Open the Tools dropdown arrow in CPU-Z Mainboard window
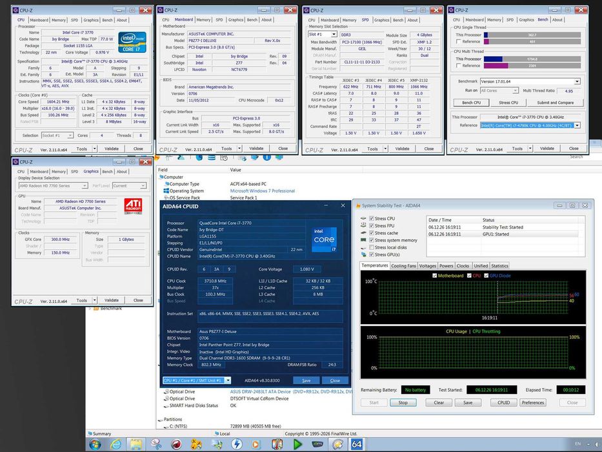This screenshot has width=602, height=452. (239, 149)
